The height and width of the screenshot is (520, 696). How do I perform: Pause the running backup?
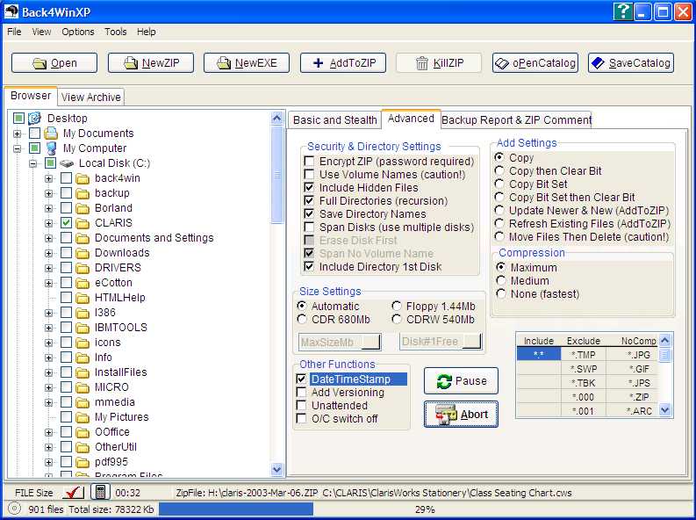pyautogui.click(x=461, y=381)
